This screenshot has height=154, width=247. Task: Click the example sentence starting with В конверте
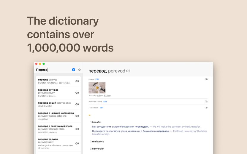[149, 133]
